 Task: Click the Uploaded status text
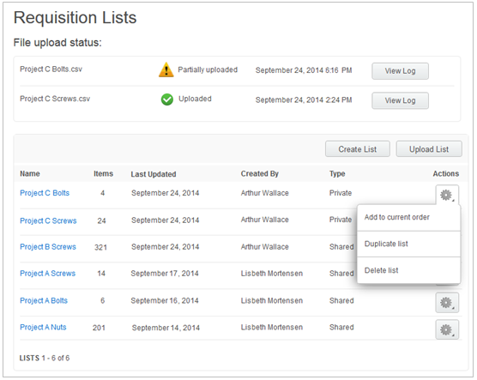coord(195,99)
